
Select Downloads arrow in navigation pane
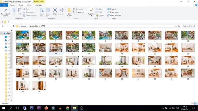pyautogui.click(x=6, y=40)
